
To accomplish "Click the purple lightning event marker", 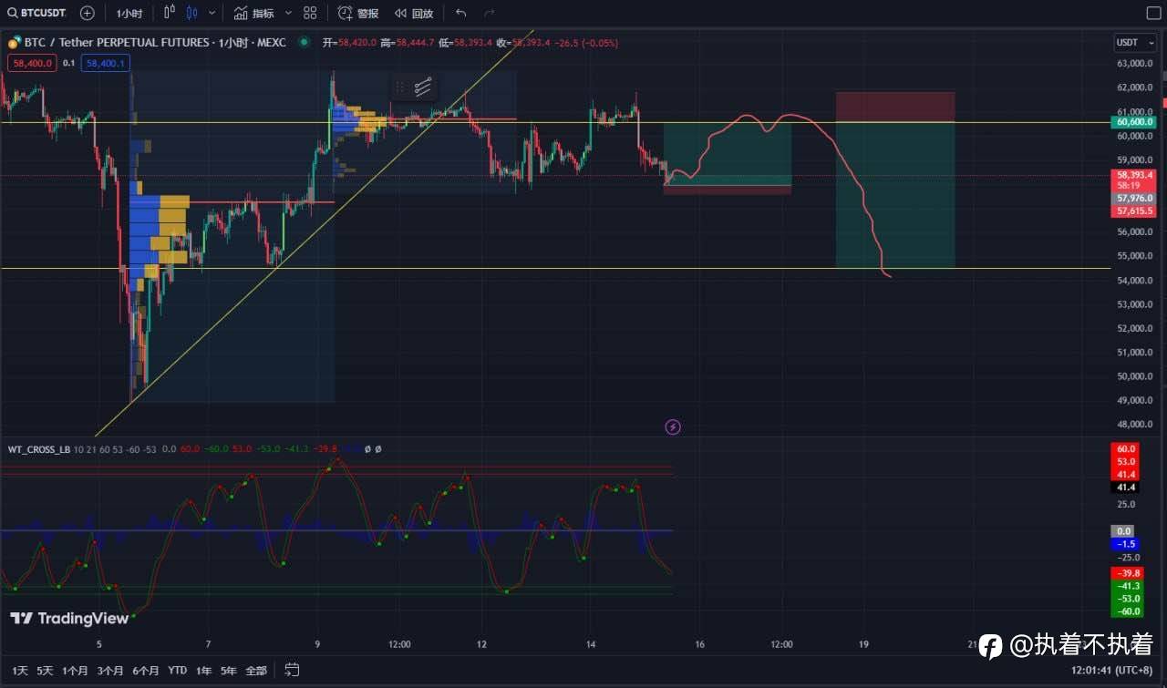I will tap(673, 426).
